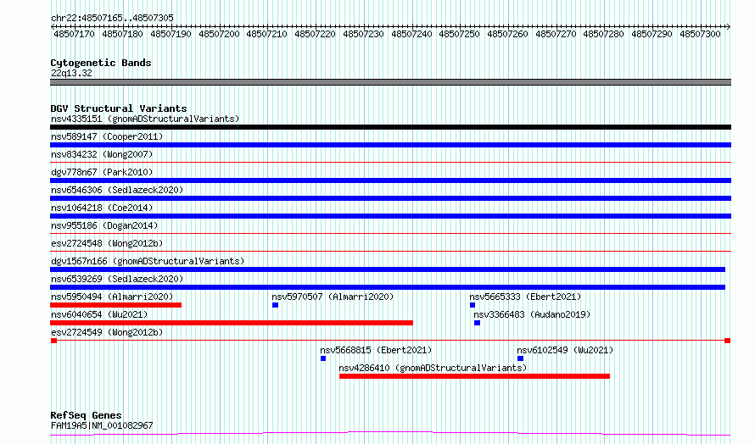Viewport: 755px width, 444px height.
Task: Open the nsv6040654 (Wu2021) label
Action: tap(99, 314)
